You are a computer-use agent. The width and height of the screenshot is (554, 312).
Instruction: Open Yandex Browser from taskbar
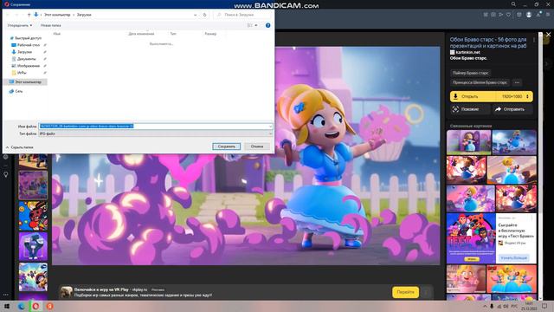50,306
